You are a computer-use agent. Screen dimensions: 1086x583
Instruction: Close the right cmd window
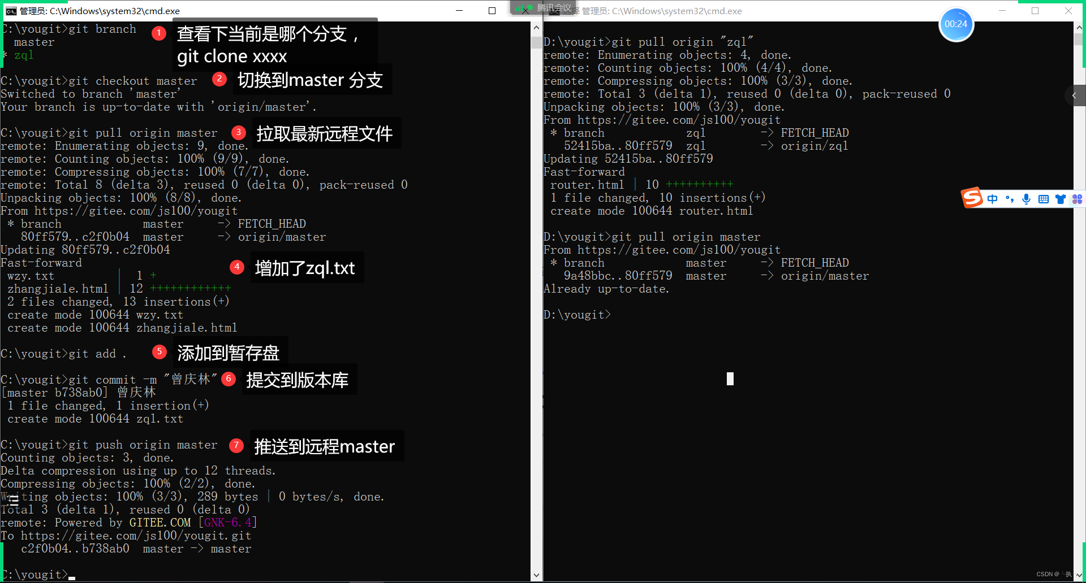pyautogui.click(x=1068, y=11)
